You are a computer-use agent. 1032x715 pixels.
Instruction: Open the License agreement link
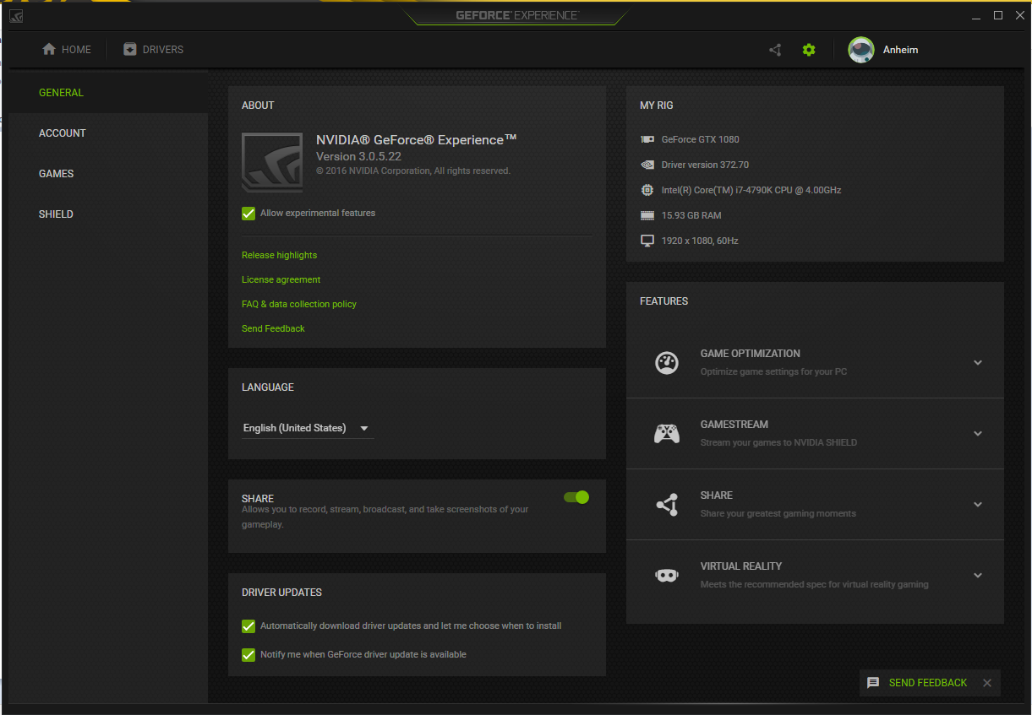(x=281, y=279)
